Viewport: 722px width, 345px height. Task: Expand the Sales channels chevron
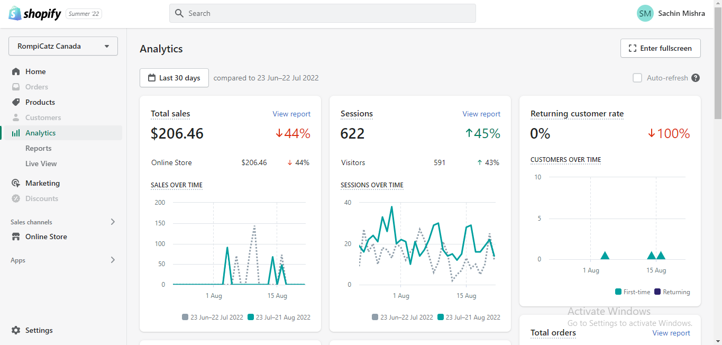(113, 222)
